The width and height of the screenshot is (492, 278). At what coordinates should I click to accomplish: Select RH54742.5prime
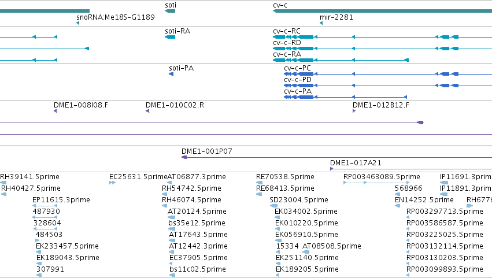point(191,188)
